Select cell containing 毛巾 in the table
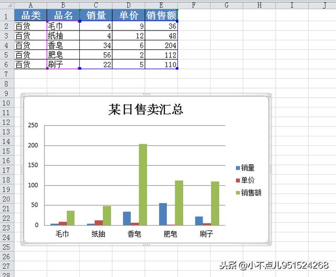This screenshot has width=336, height=277. point(63,26)
